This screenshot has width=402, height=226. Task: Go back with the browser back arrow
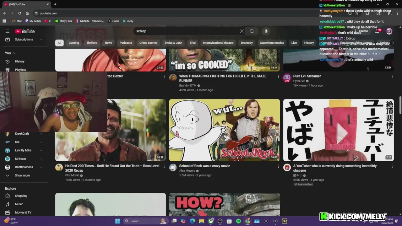[x=4, y=13]
